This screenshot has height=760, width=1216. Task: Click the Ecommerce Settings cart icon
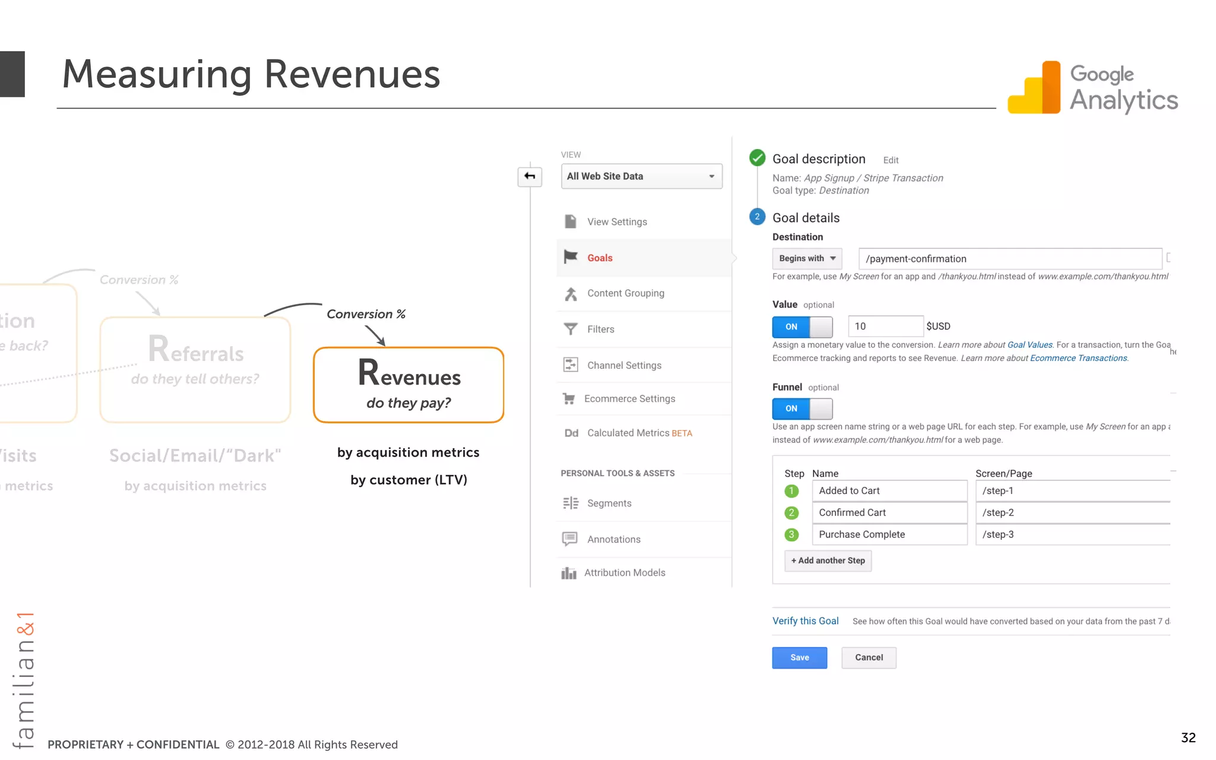pyautogui.click(x=569, y=398)
